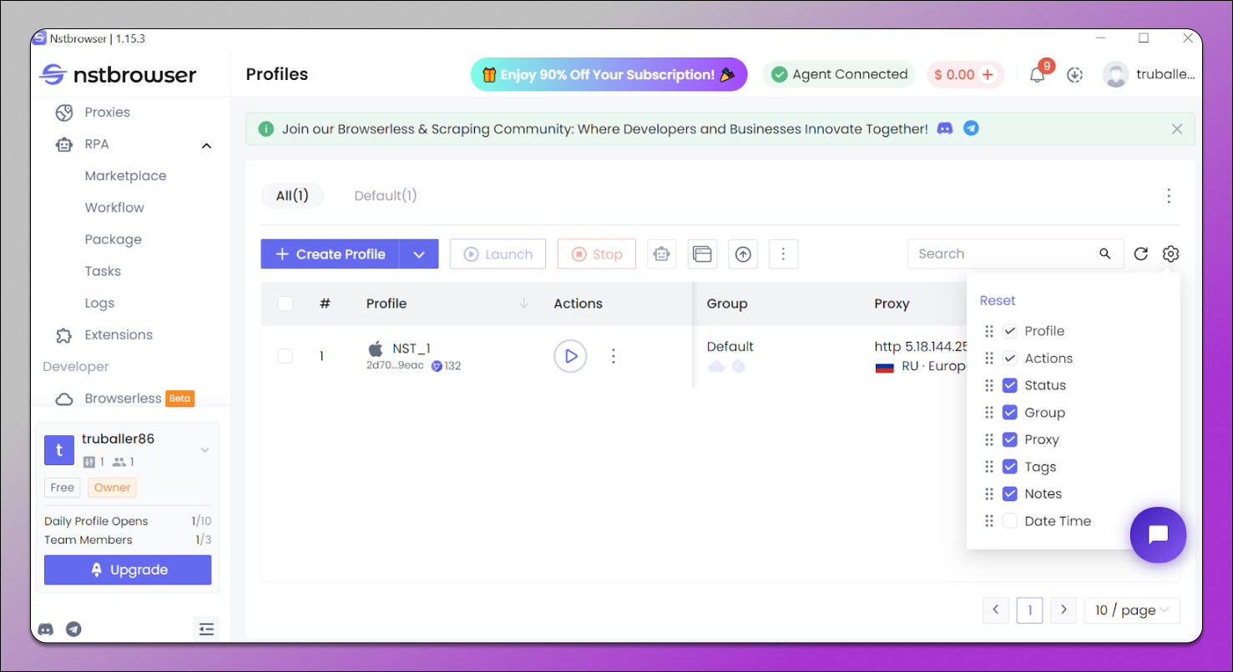Dismiss the community banner

(1176, 129)
